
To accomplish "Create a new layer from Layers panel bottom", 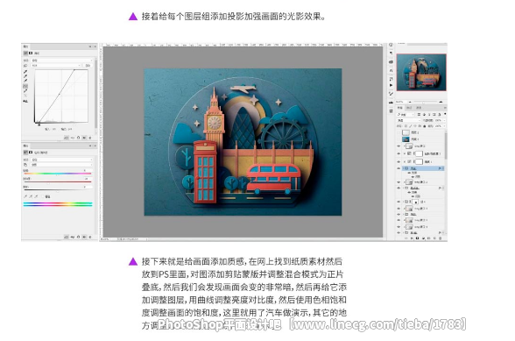I will pyautogui.click(x=434, y=238).
